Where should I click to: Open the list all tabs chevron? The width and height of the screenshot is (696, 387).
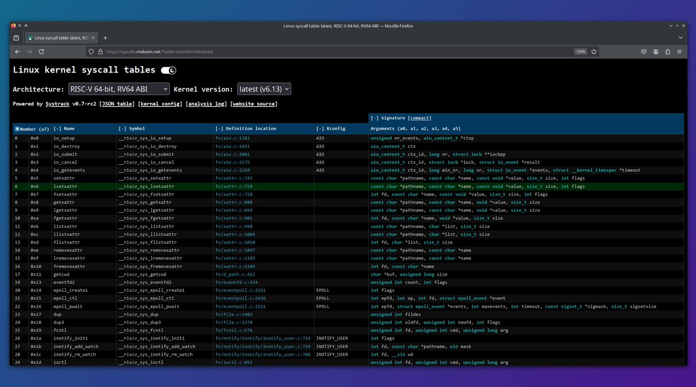(x=680, y=38)
